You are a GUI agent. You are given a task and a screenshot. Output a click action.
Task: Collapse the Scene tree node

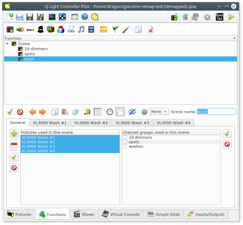pyautogui.click(x=7, y=44)
